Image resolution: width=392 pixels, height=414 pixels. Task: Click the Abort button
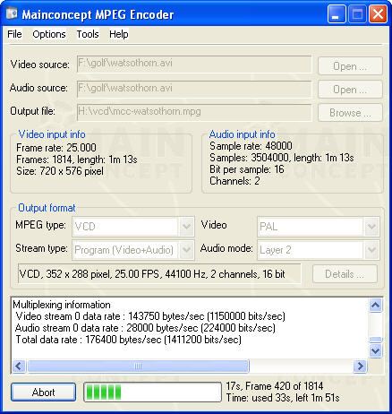[44, 392]
